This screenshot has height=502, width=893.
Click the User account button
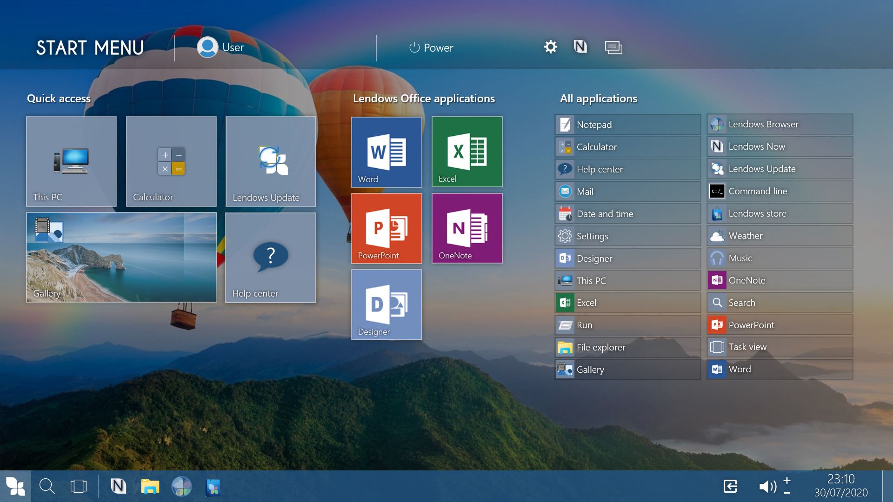[220, 47]
